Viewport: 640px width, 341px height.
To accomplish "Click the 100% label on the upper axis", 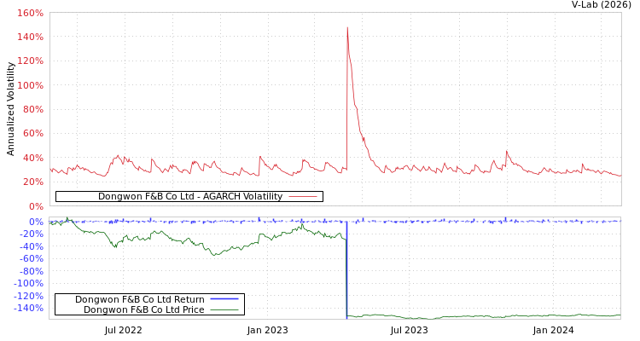I will click(x=30, y=86).
